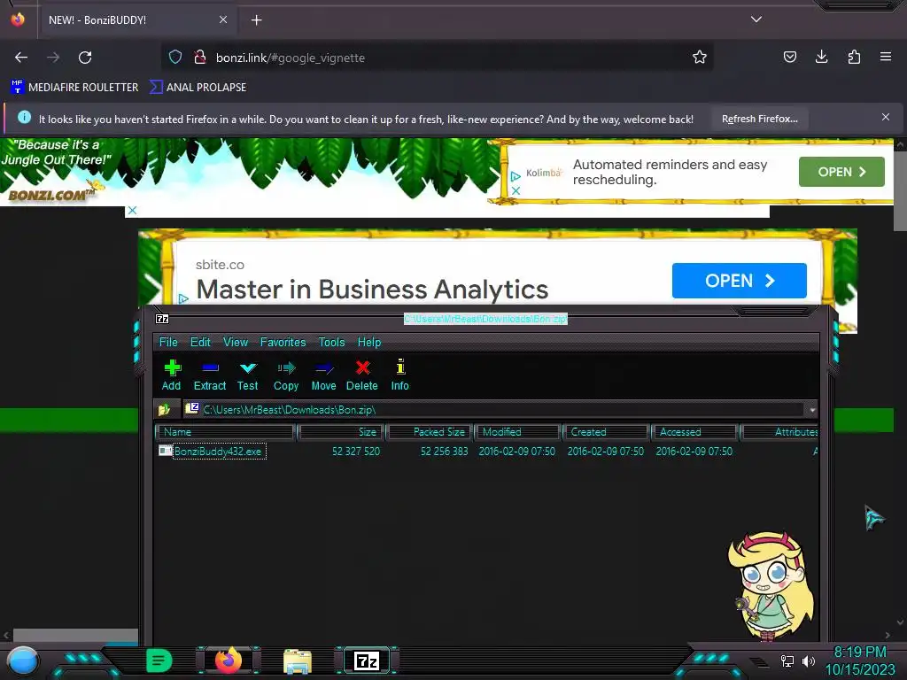The width and height of the screenshot is (907, 680).
Task: Open the list all tabs chevron
Action: click(x=756, y=19)
